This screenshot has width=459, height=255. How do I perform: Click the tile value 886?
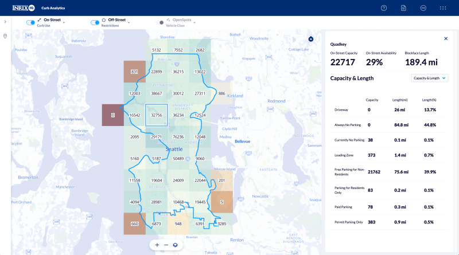pyautogui.click(x=222, y=93)
